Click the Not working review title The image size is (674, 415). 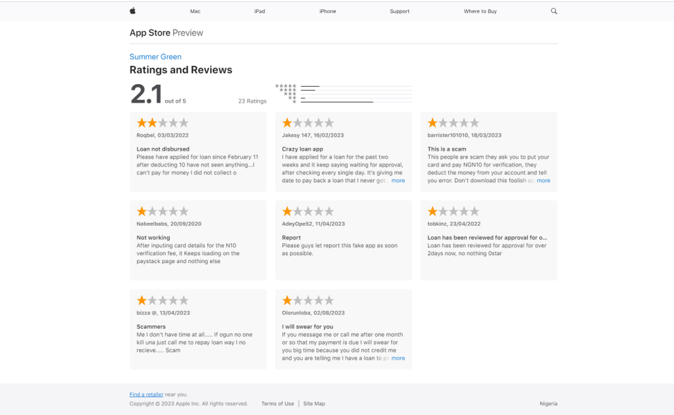coord(153,237)
